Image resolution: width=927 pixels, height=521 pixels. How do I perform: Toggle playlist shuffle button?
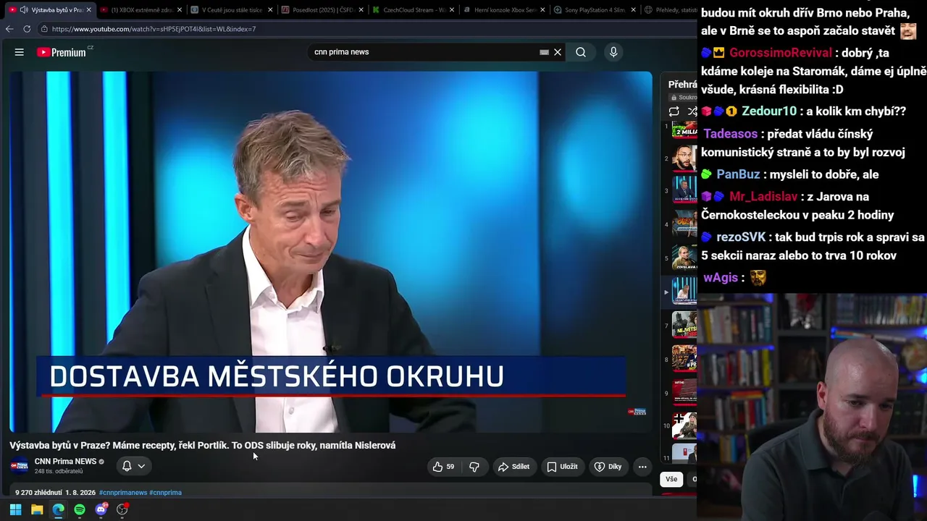692,111
